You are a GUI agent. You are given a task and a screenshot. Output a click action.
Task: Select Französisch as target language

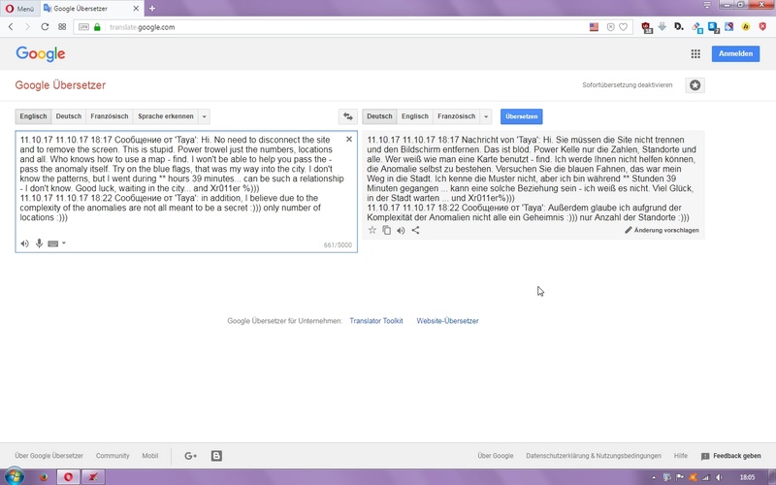(456, 116)
